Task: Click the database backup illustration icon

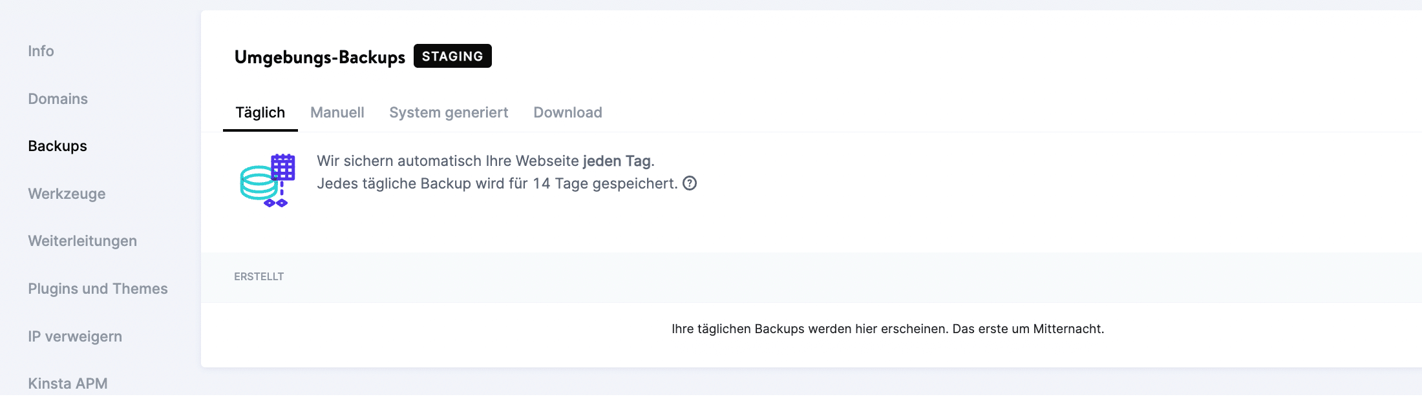Action: 267,178
